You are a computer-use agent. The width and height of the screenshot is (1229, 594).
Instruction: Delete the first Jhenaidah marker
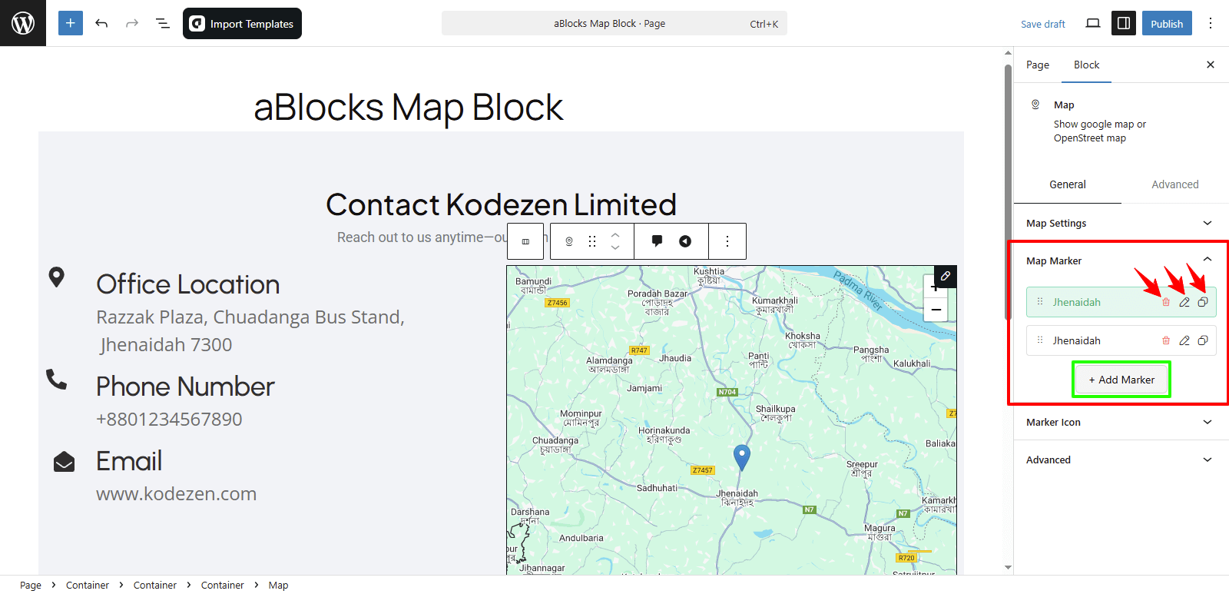1166,302
